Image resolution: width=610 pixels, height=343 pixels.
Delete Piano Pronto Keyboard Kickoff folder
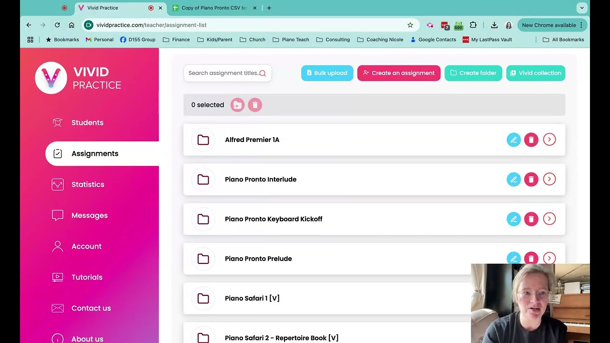531,219
